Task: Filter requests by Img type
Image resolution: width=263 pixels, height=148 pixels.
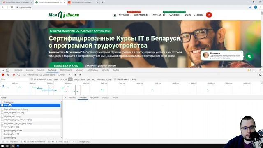Action: 70,79
